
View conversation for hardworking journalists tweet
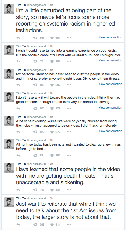110,131
